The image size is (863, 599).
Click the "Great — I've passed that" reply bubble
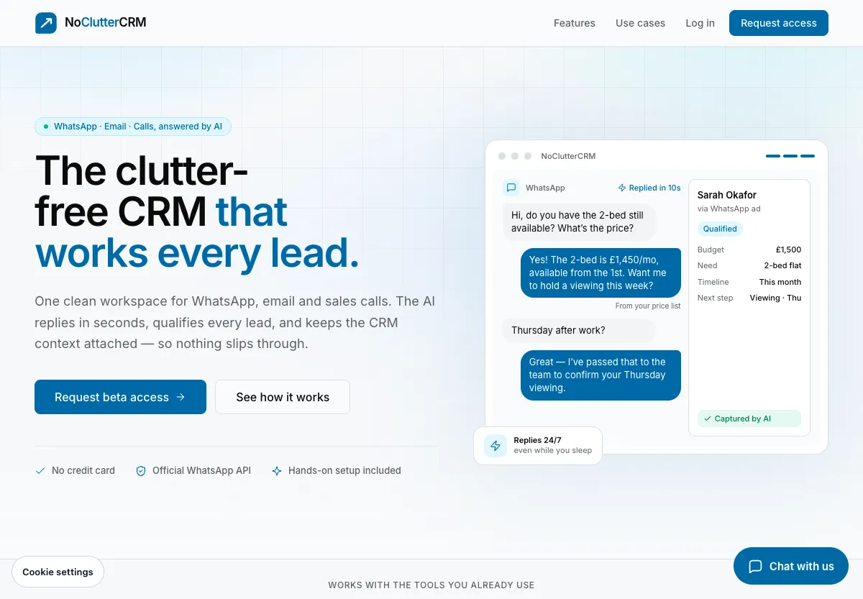pyautogui.click(x=601, y=375)
